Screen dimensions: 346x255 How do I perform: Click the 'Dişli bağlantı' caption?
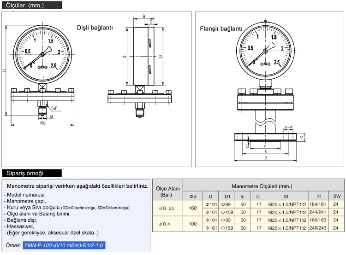95,28
